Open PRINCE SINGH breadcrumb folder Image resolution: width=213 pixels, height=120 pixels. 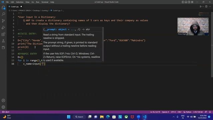coord(25,10)
